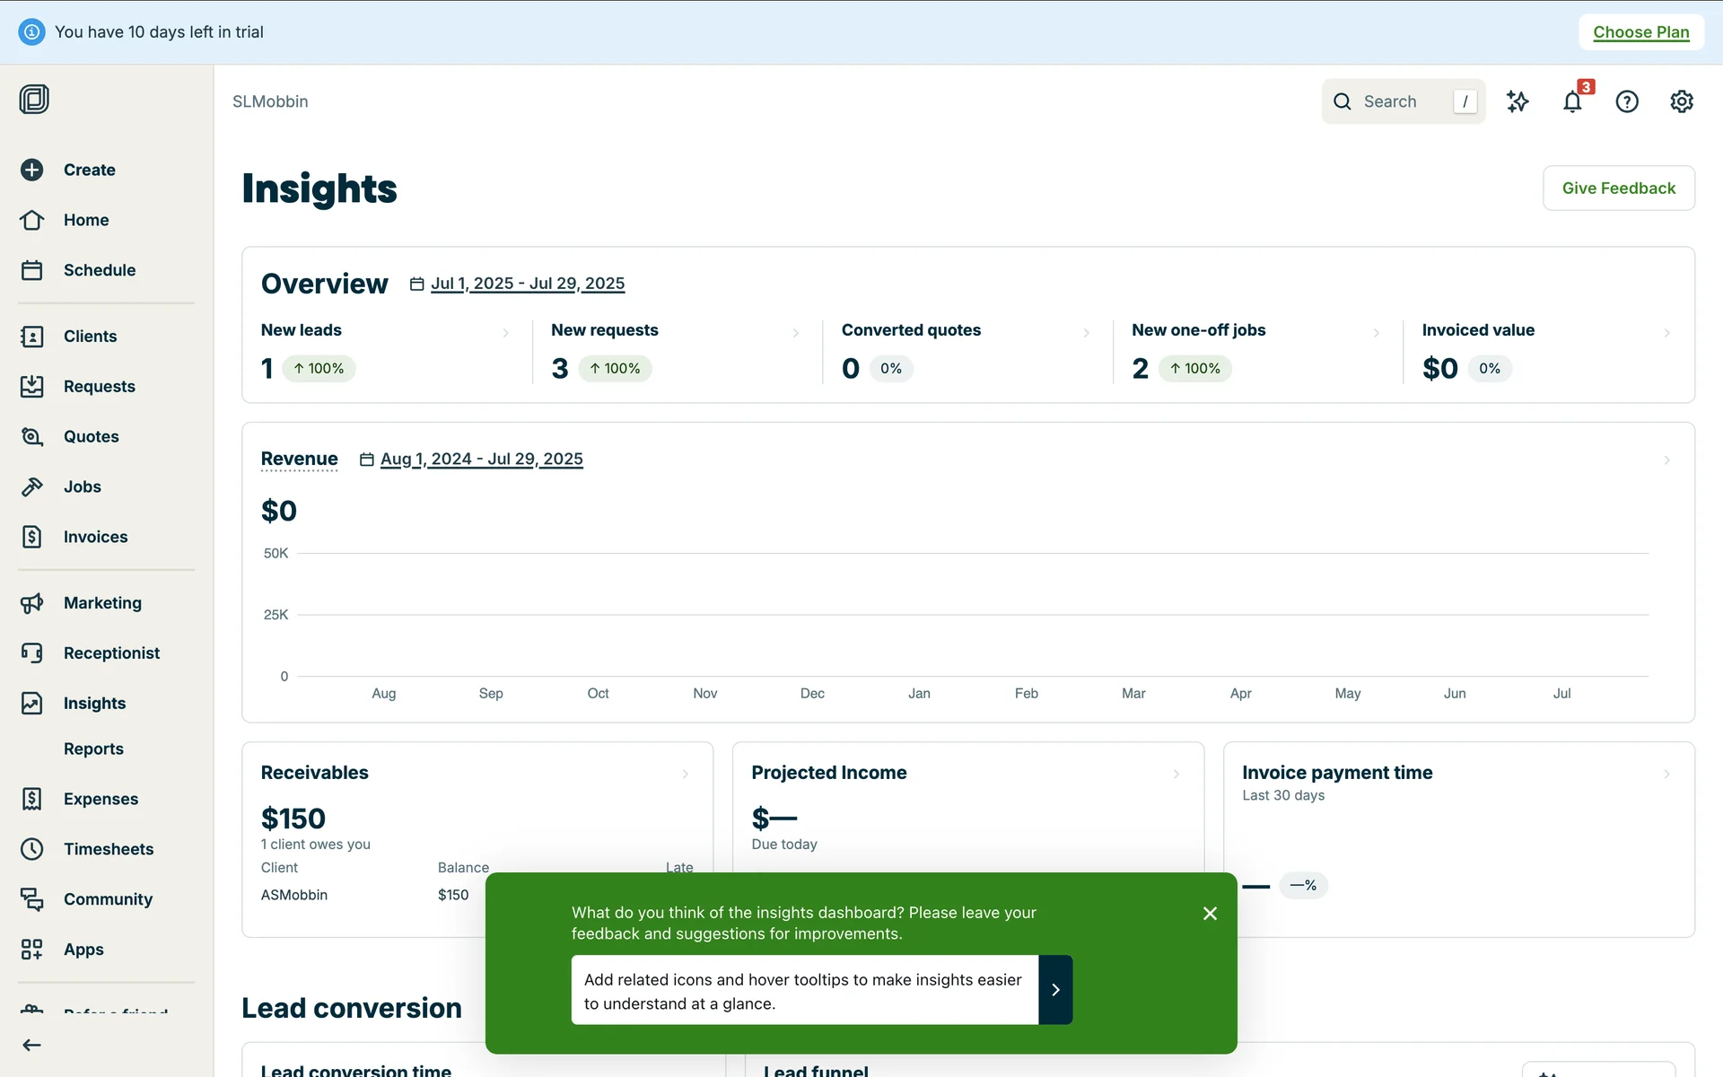1723x1077 pixels.
Task: Open Timesheets in sidebar
Action: coord(108,849)
